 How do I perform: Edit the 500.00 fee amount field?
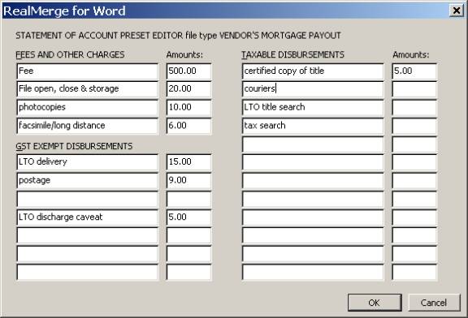[x=189, y=71]
